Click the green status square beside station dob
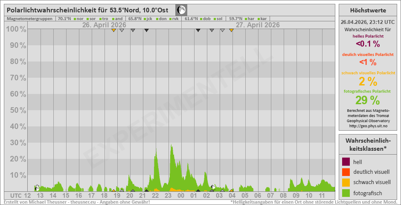Screen dimensions: 401x205 (201, 19)
